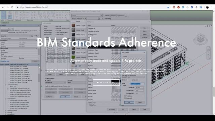Select Insulation - Rigid in the pattern list

point(93,50)
